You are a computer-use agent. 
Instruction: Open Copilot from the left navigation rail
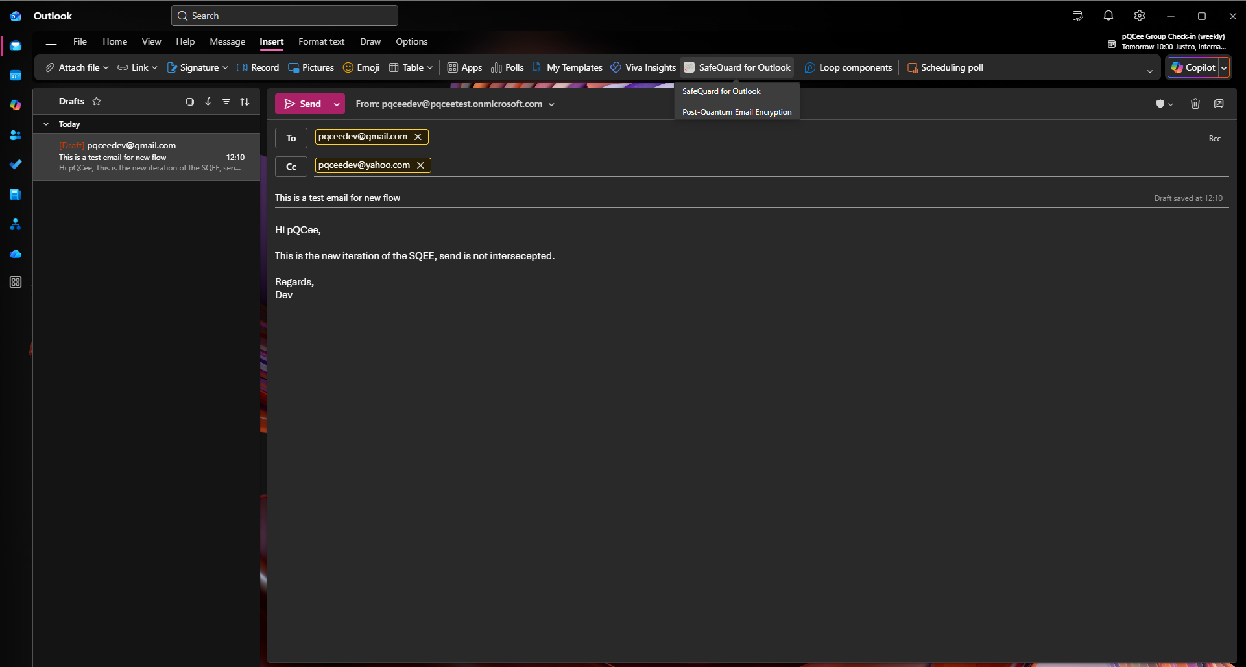16,105
